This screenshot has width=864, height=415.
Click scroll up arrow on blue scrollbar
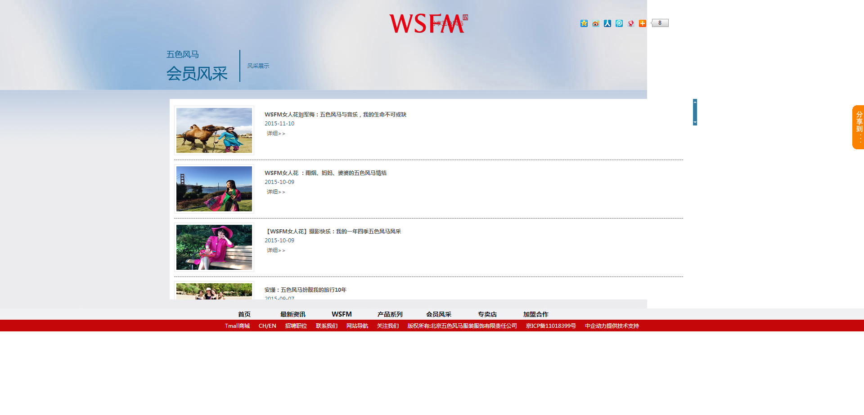point(695,102)
